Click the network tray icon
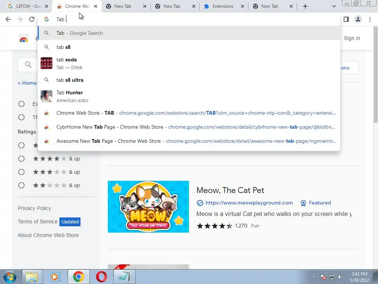Screen dimensions: 378x284 [x=332, y=277]
